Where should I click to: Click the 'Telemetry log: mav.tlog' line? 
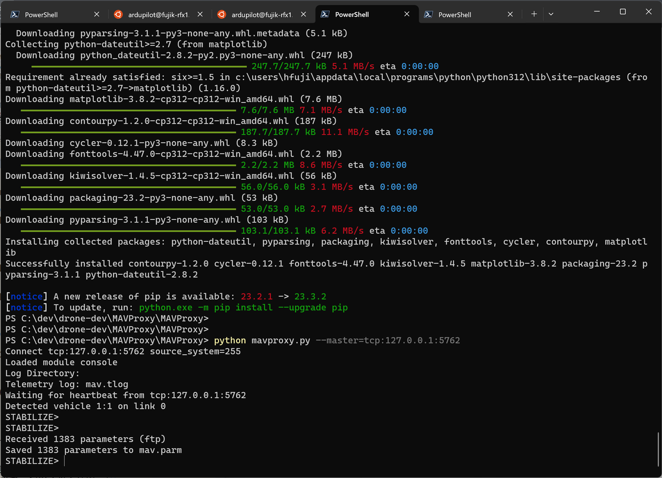pos(67,384)
